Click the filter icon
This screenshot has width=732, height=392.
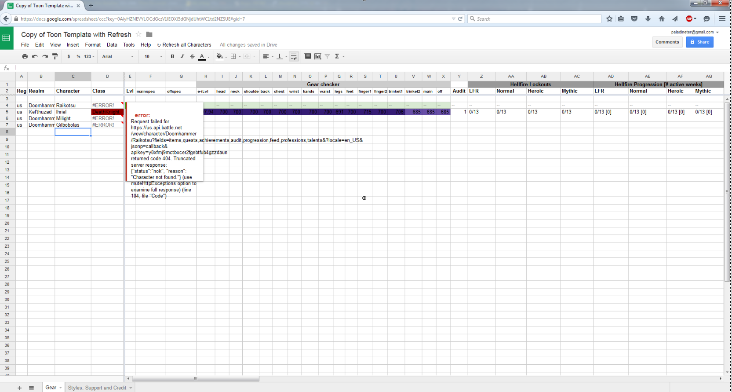327,56
